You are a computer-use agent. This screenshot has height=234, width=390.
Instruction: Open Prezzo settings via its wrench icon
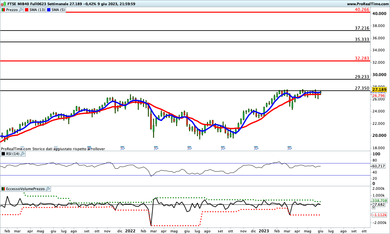tap(21, 10)
